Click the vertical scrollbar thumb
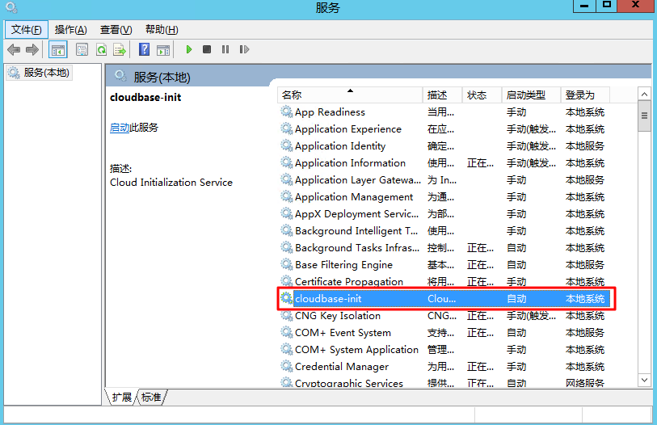The width and height of the screenshot is (657, 425). pos(644,116)
